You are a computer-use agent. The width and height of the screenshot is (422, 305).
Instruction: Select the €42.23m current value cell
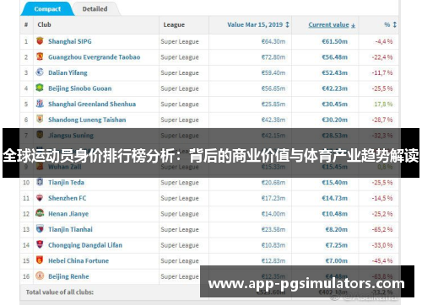pyautogui.click(x=334, y=88)
